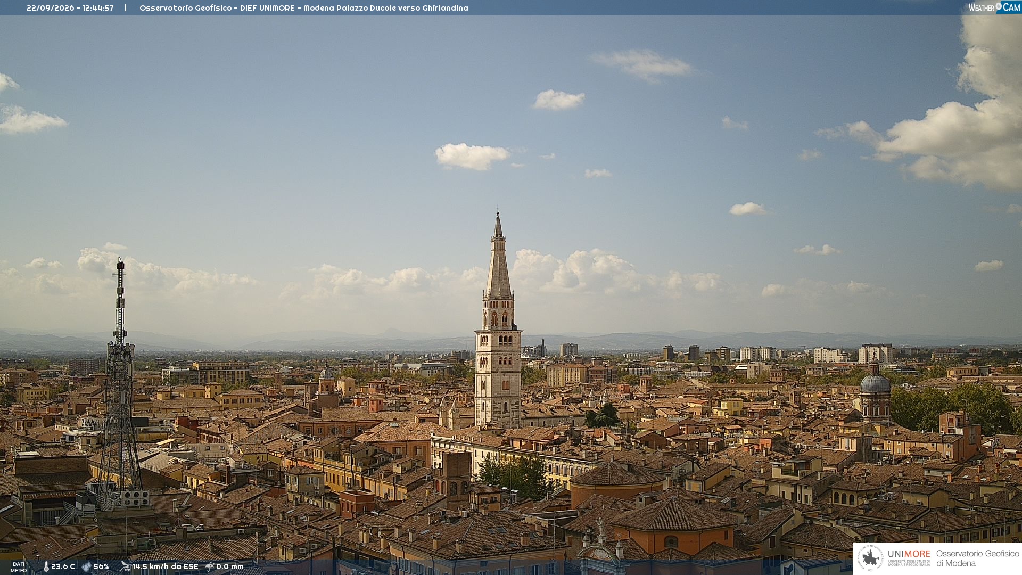The height and width of the screenshot is (575, 1022).
Task: Click the WeatherCam logo
Action: 994,7
